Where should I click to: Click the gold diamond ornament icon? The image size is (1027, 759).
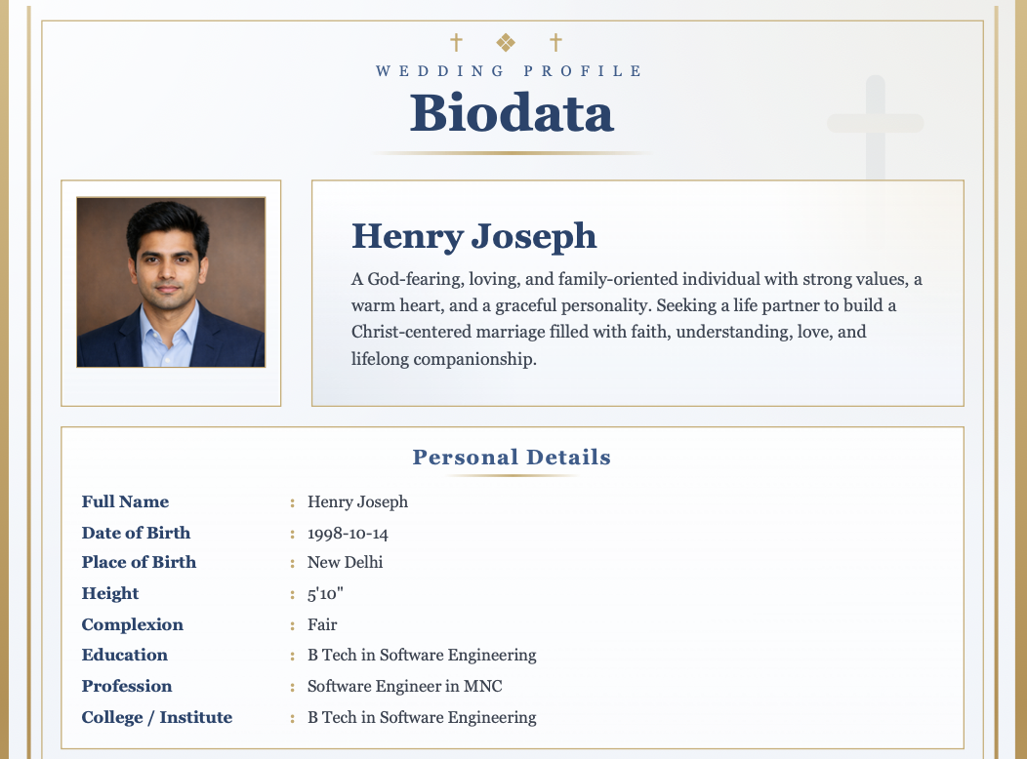[506, 42]
